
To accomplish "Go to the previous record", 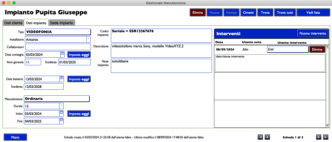I will click(267, 137).
